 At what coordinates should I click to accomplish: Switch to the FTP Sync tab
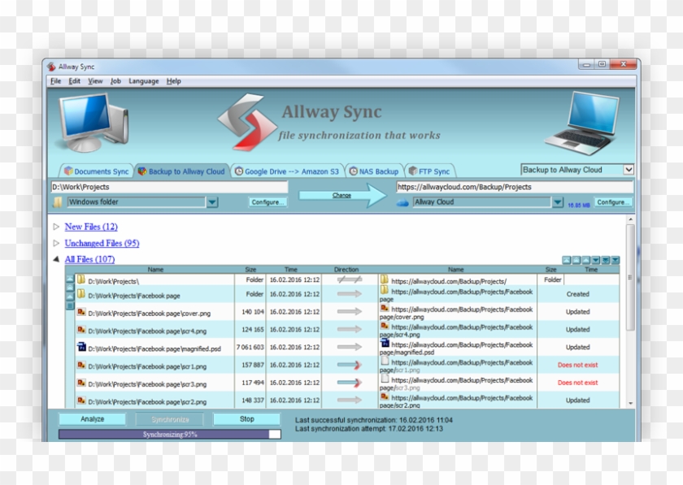tap(429, 171)
